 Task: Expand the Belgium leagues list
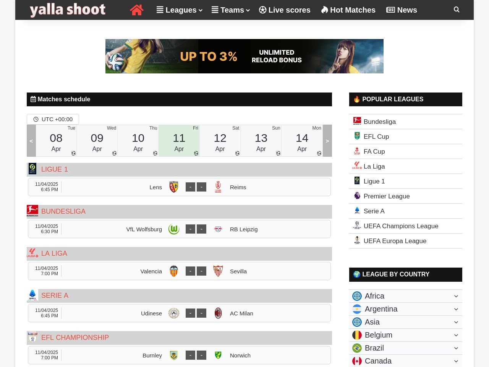pos(405,335)
